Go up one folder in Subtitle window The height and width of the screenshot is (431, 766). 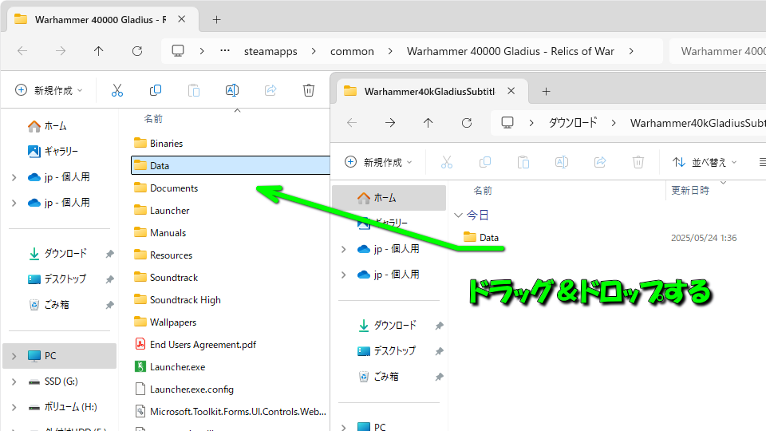click(428, 123)
